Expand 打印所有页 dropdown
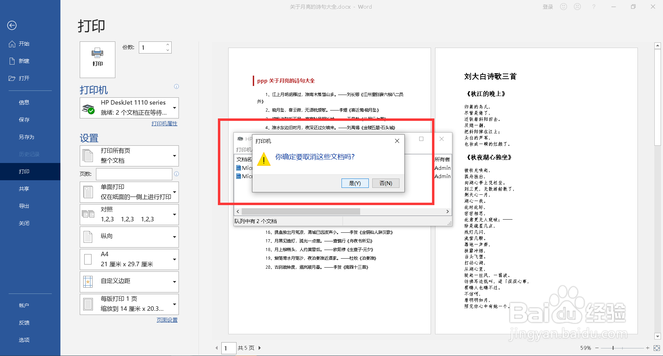 [x=129, y=156]
